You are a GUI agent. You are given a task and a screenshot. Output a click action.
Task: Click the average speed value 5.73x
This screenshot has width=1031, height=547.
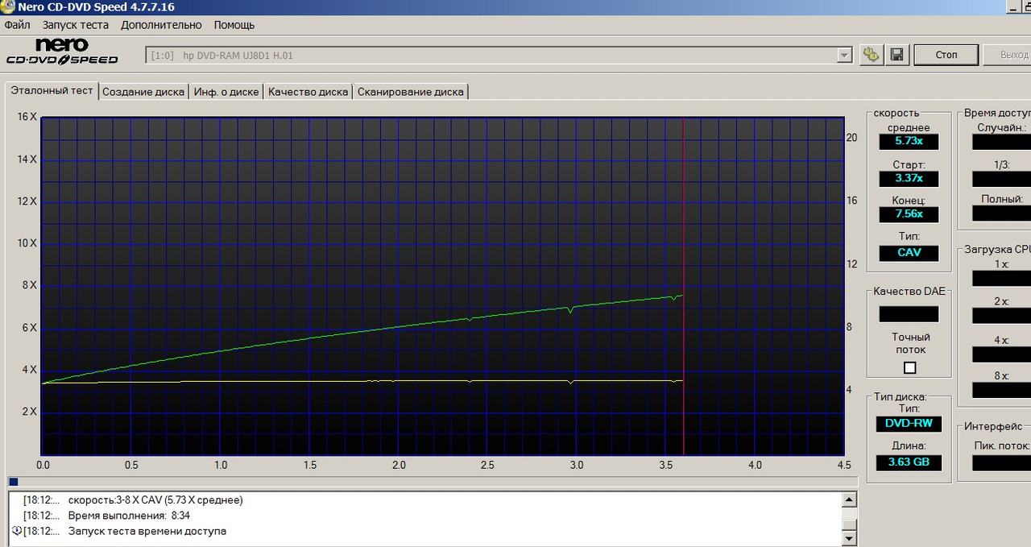pos(909,141)
